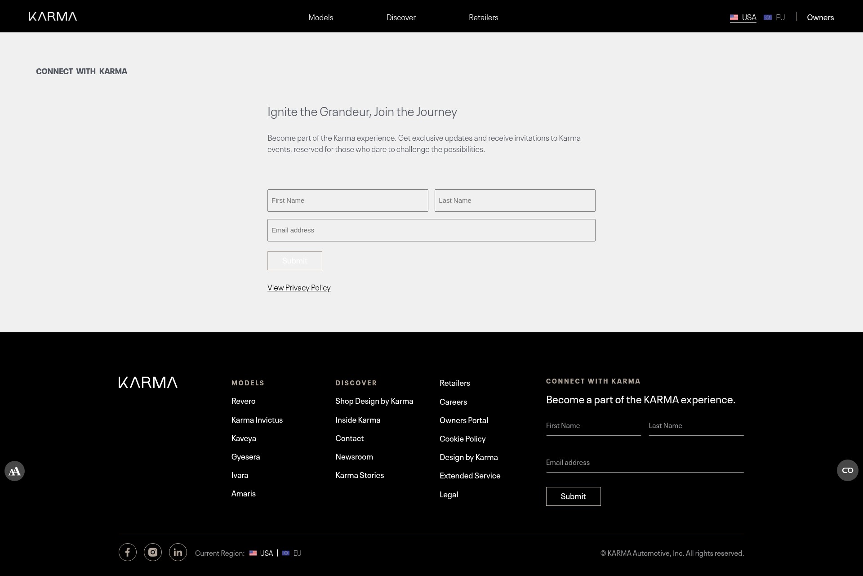This screenshot has width=863, height=576.
Task: Open the Instagram social icon
Action: click(x=153, y=552)
